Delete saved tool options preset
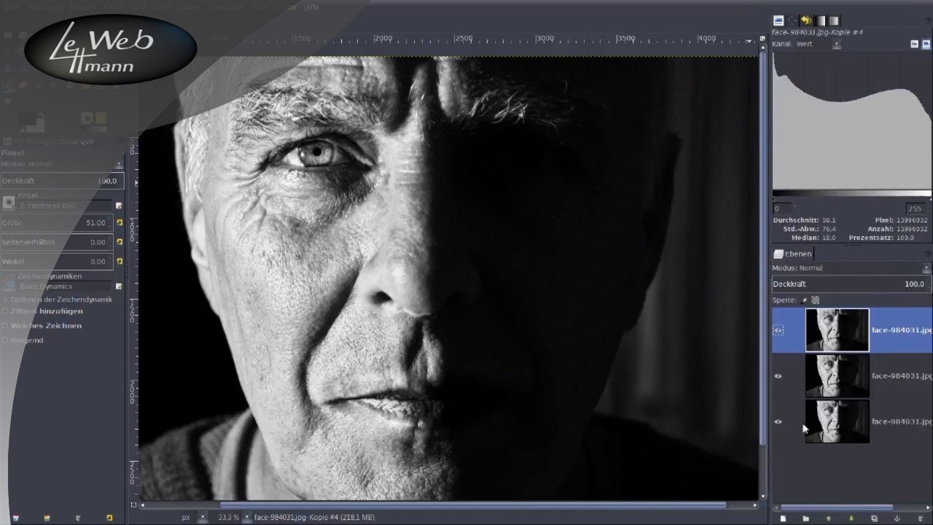 point(78,518)
